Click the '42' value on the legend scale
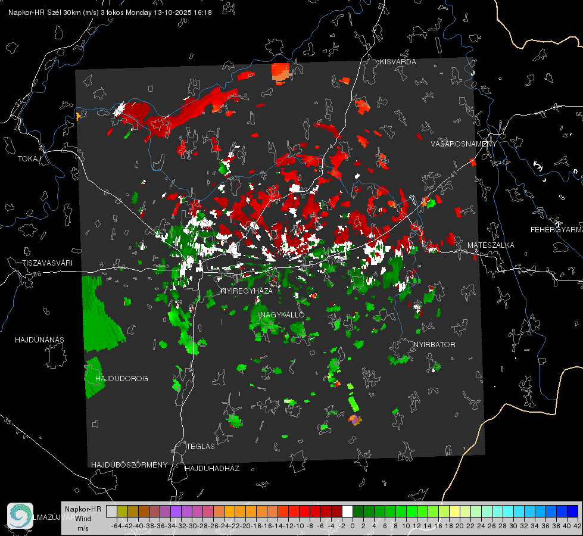This screenshot has width=583, height=536. tap(577, 526)
